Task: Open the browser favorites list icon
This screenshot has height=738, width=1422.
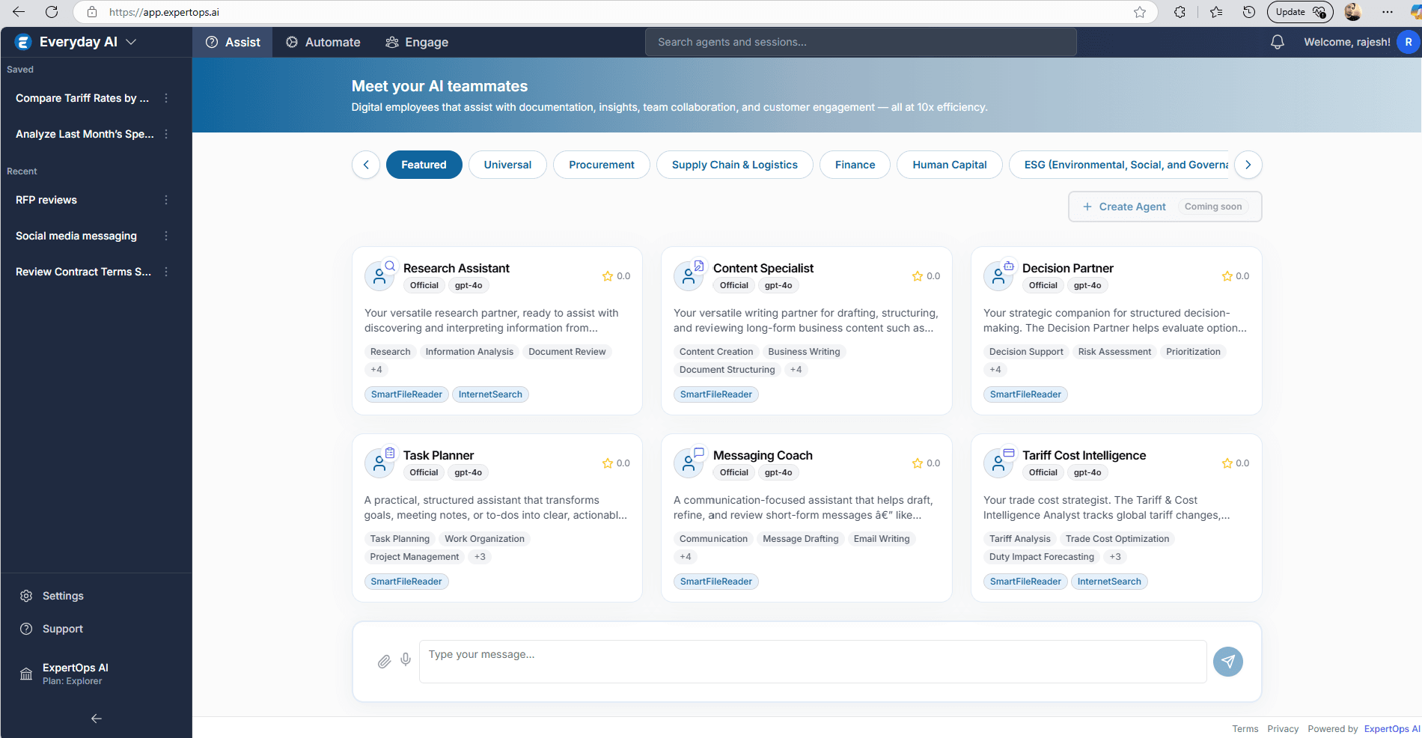Action: [1216, 12]
